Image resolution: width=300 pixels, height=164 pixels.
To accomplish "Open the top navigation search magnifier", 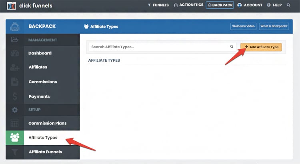I will coord(288,5).
